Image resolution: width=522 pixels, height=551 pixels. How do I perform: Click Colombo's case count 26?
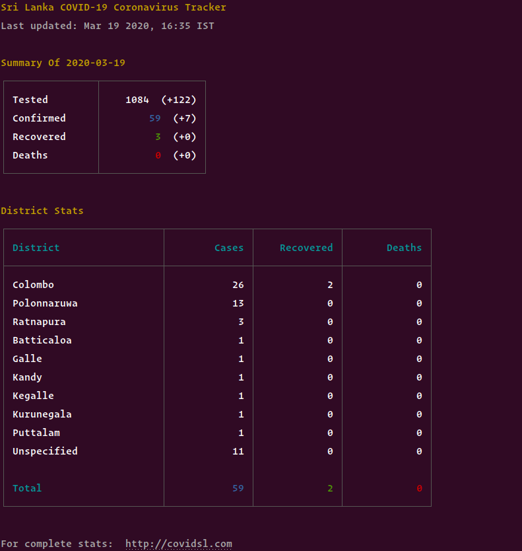click(x=238, y=285)
